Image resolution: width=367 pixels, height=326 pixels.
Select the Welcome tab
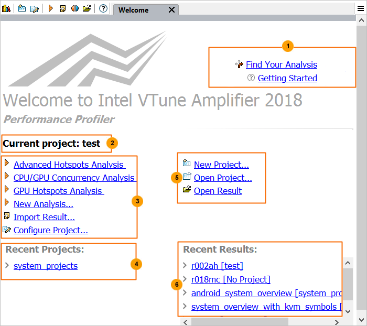point(134,10)
